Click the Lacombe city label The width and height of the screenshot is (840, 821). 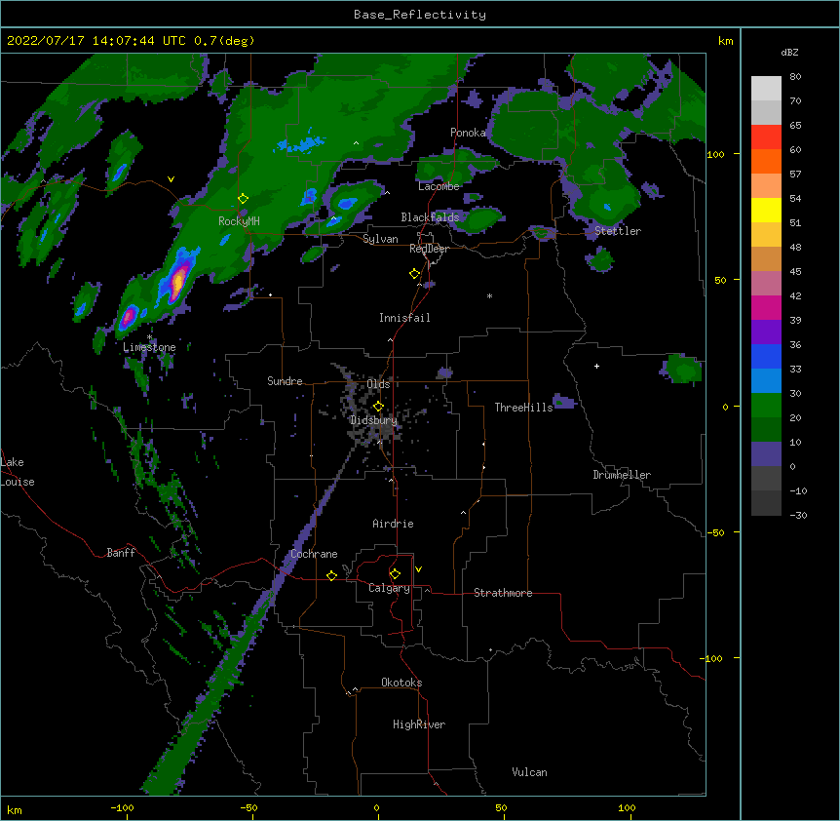pos(439,186)
